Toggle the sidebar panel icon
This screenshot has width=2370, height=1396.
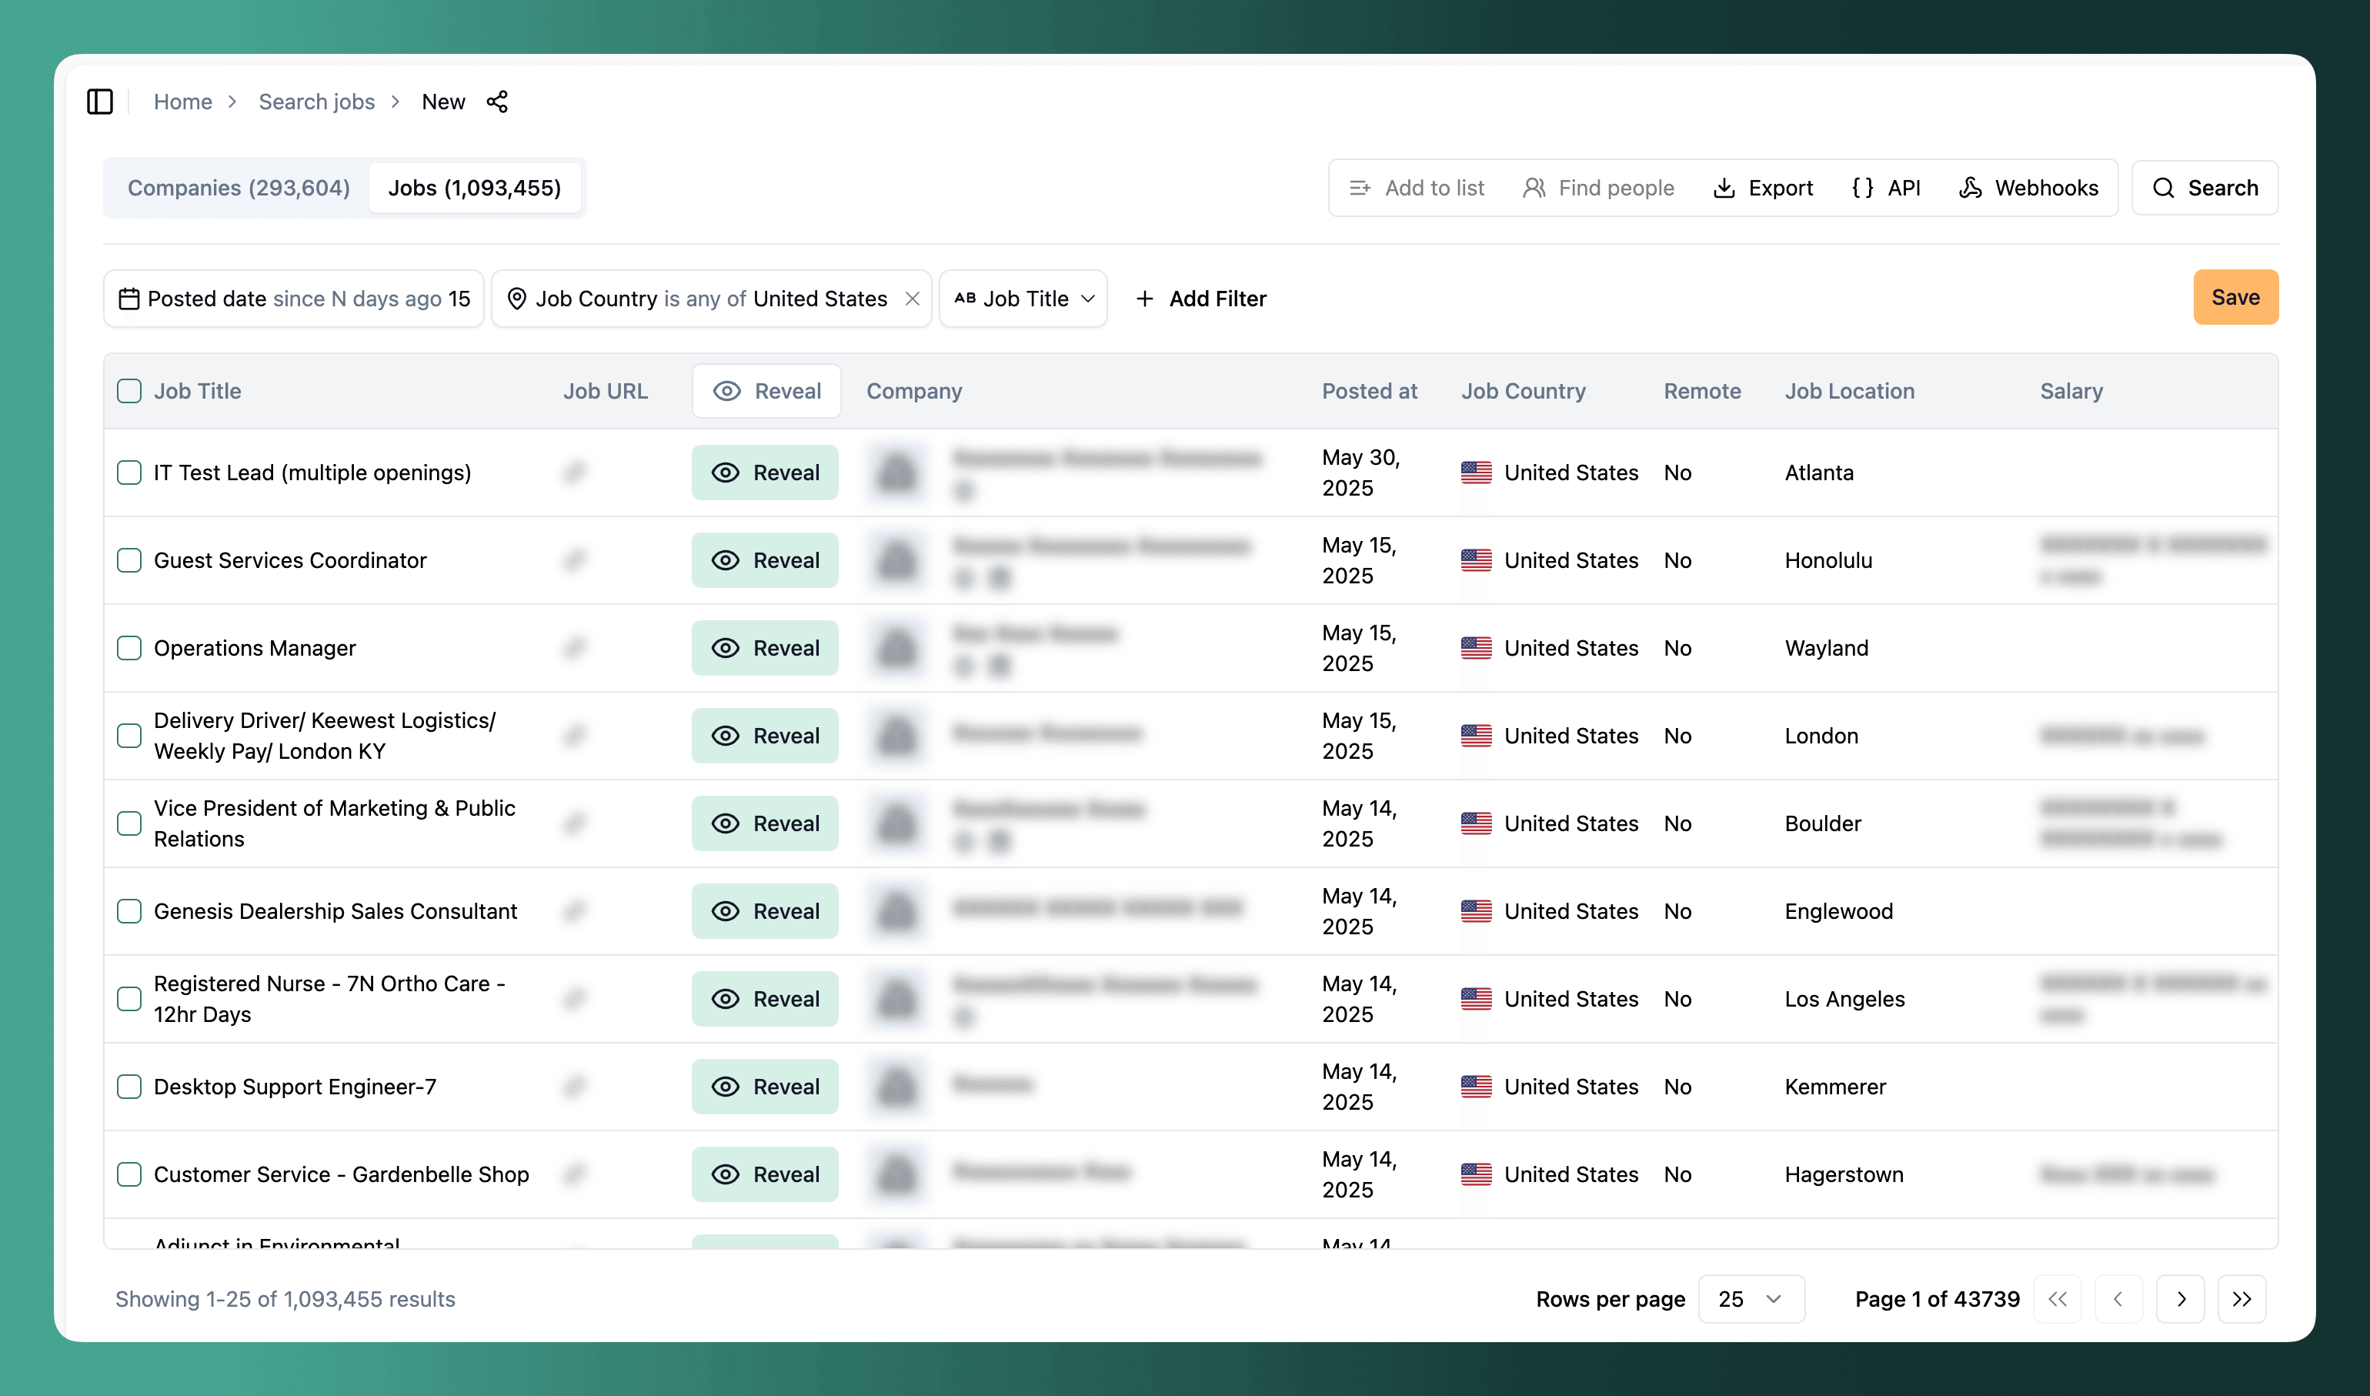[x=100, y=102]
